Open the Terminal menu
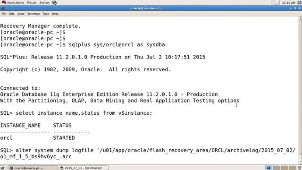This screenshot has height=170, width=302. tap(34, 14)
